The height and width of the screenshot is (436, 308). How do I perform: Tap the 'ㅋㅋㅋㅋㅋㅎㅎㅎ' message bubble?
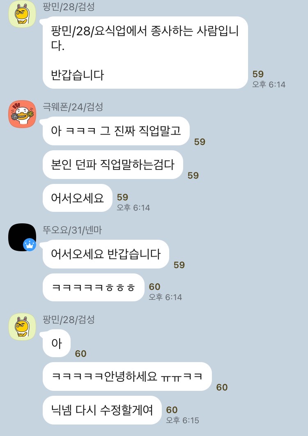(94, 287)
